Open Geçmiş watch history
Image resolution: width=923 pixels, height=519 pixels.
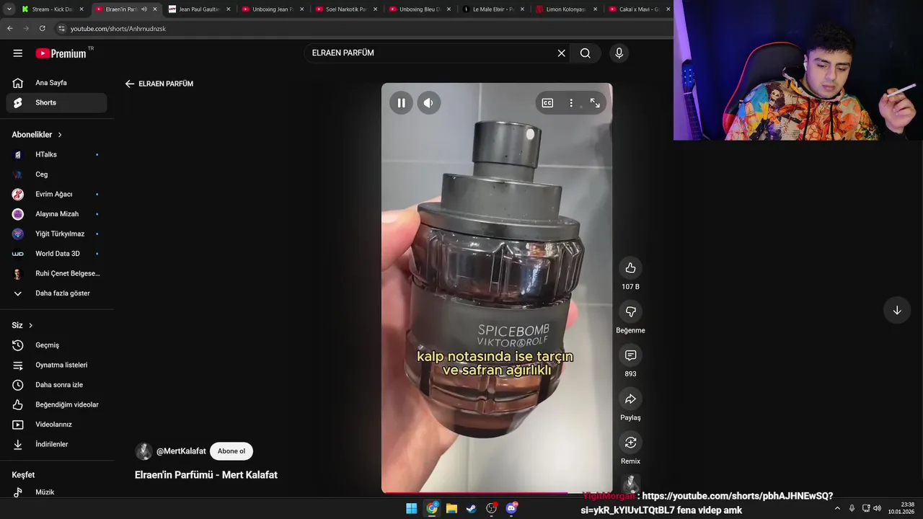tap(56, 345)
